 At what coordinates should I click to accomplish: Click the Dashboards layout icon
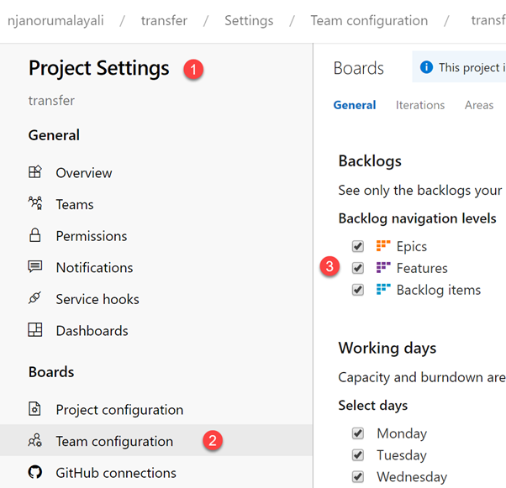[34, 329]
